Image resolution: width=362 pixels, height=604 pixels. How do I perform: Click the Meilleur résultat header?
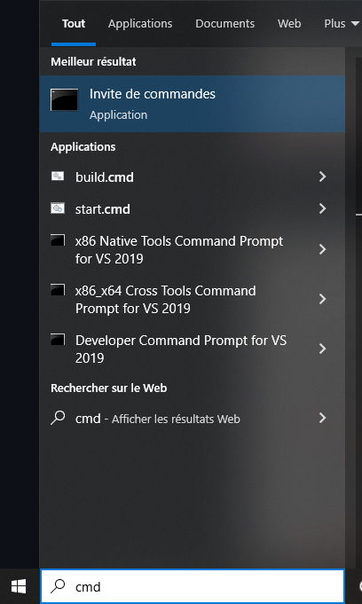tap(93, 61)
